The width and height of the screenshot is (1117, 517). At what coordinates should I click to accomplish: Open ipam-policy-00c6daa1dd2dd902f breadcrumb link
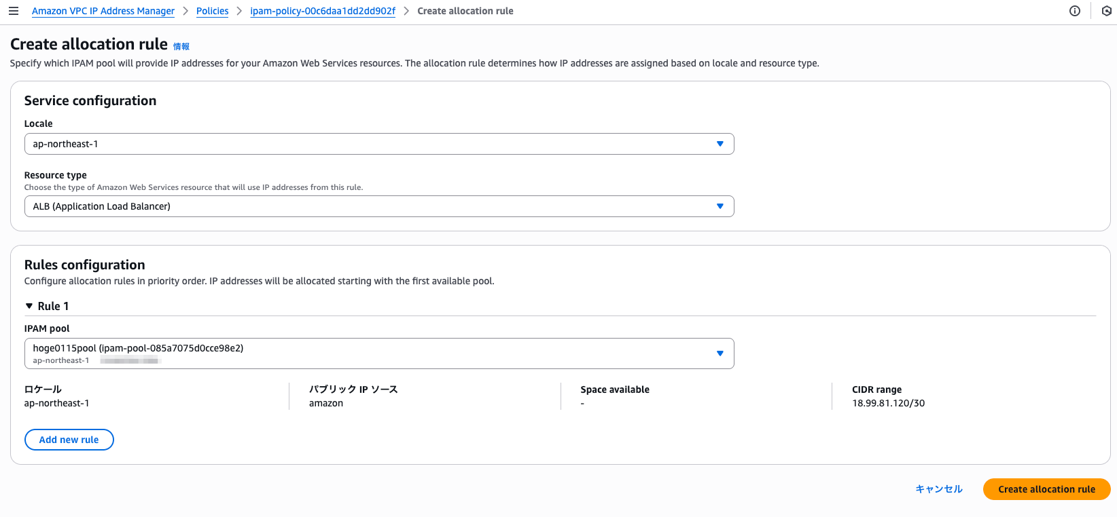coord(323,11)
